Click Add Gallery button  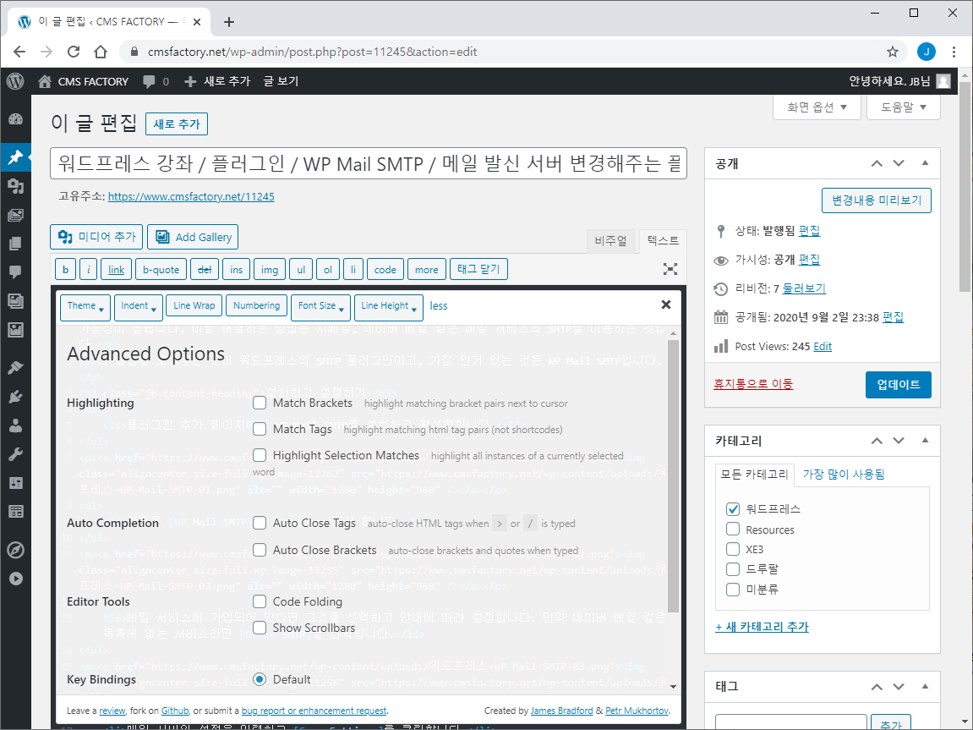click(x=193, y=237)
